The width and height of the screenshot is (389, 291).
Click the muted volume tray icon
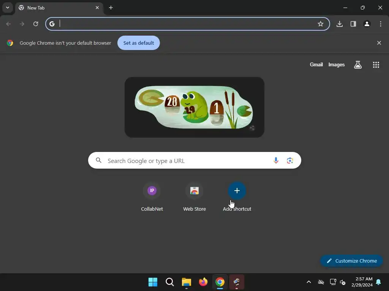[x=343, y=282]
